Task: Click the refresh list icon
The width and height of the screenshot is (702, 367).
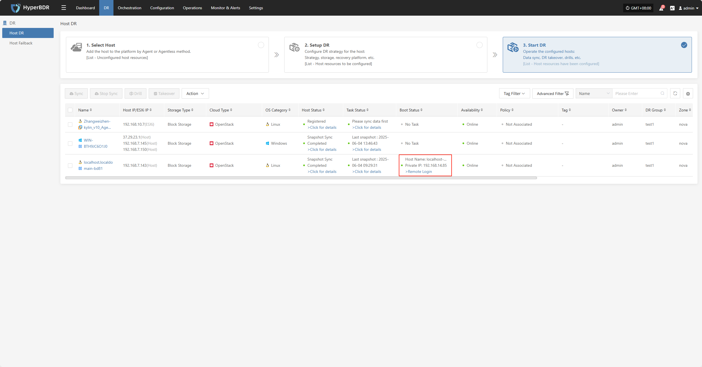Action: [675, 94]
